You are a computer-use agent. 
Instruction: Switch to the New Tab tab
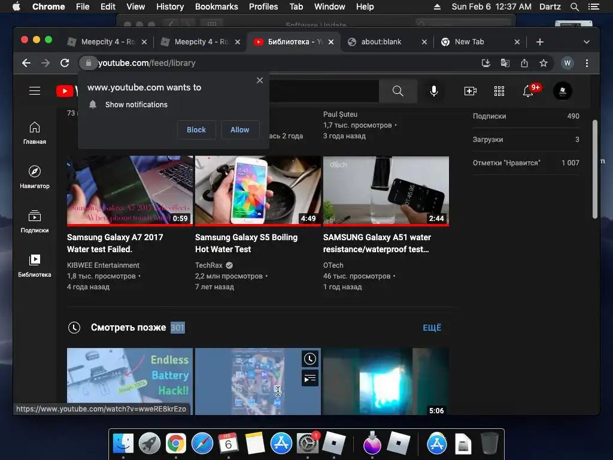click(x=480, y=42)
